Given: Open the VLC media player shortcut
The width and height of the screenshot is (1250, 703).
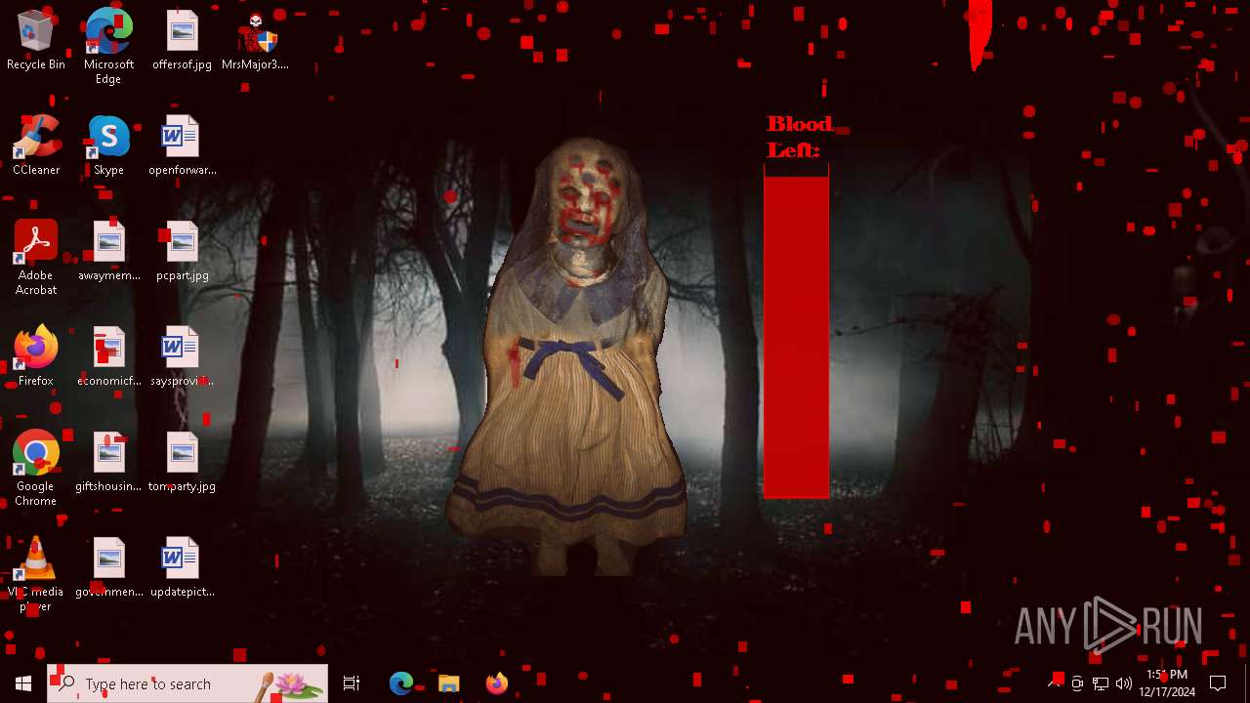Looking at the screenshot, I should click(36, 574).
